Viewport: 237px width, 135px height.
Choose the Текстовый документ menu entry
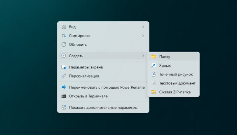177,83
